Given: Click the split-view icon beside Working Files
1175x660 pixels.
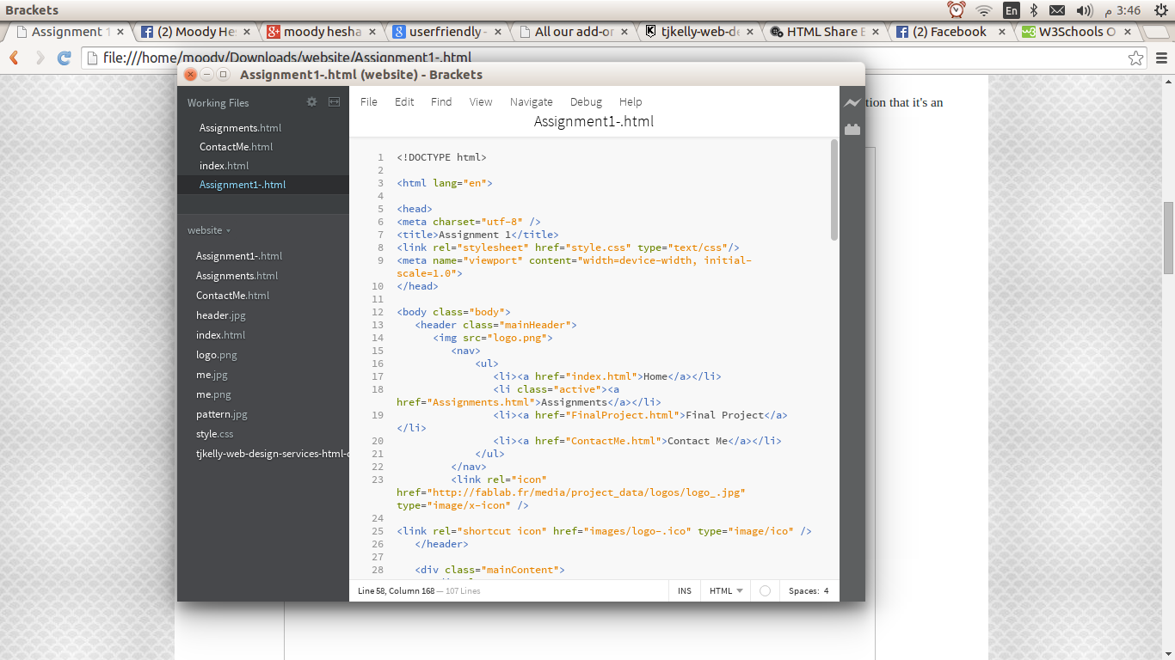Looking at the screenshot, I should (334, 101).
